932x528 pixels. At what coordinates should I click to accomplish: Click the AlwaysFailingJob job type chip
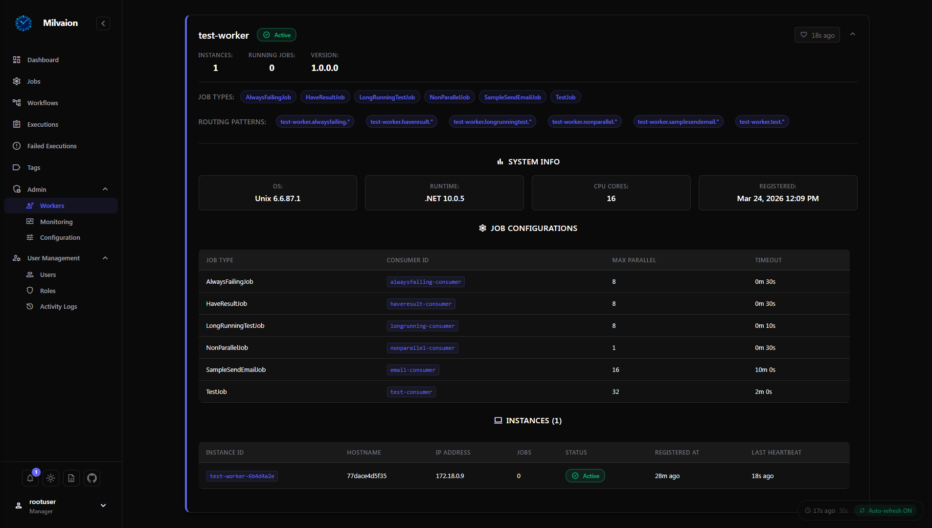coord(268,97)
